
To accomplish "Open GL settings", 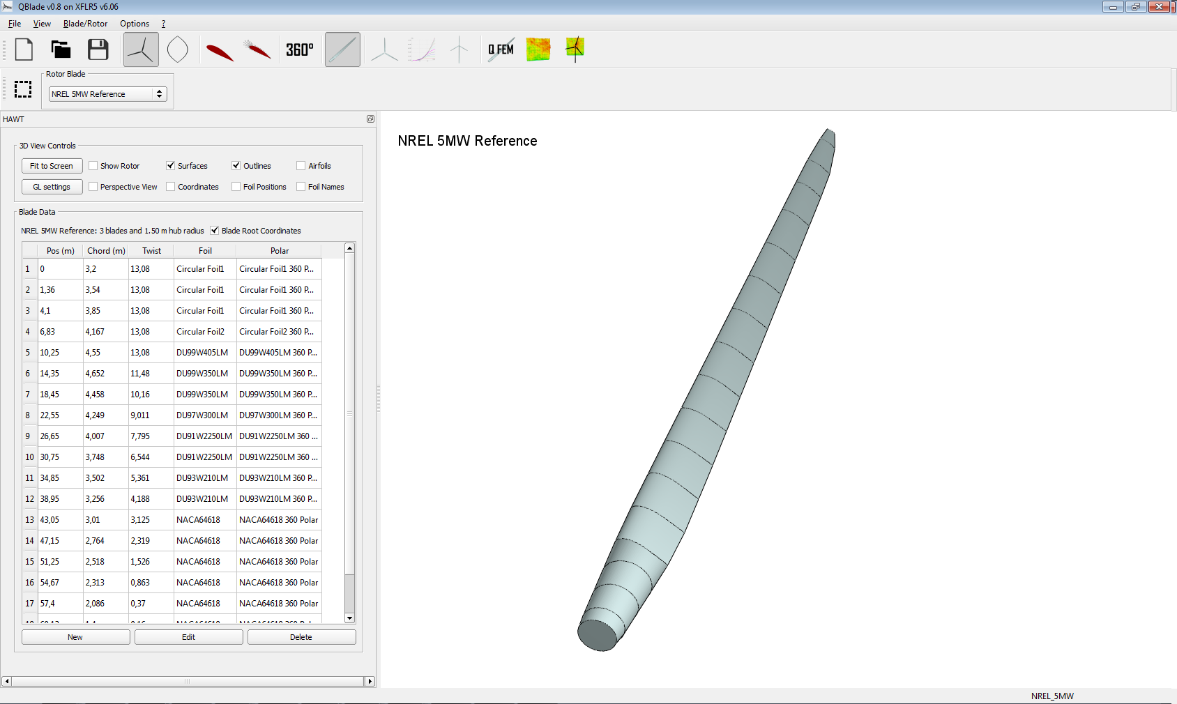I will point(52,187).
